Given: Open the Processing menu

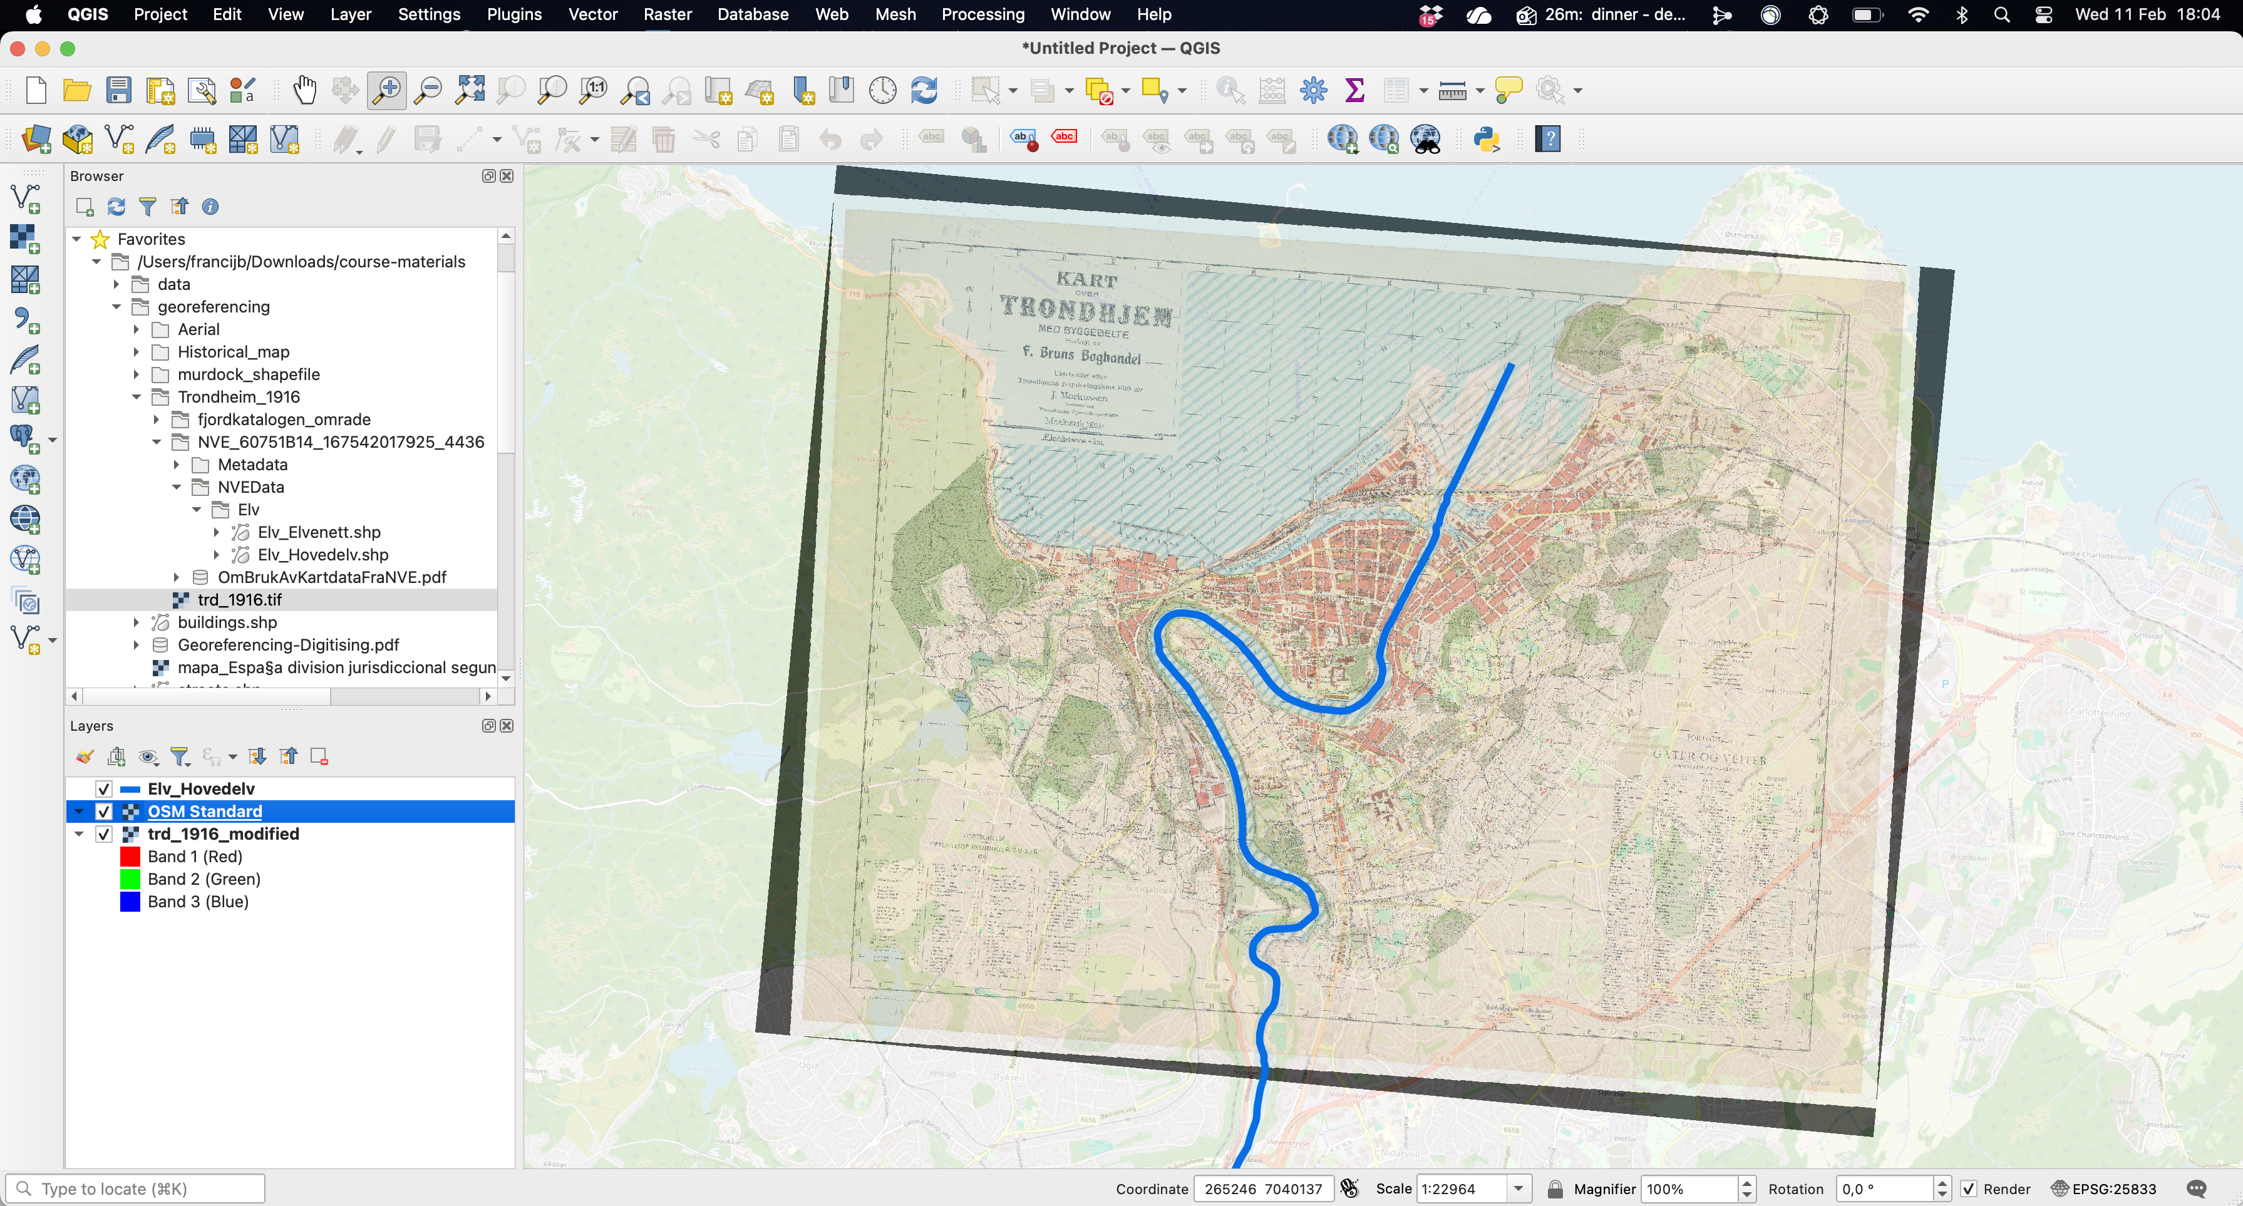Looking at the screenshot, I should point(982,15).
